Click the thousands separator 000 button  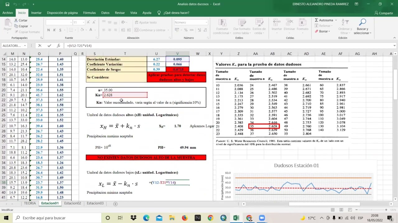click(192, 30)
